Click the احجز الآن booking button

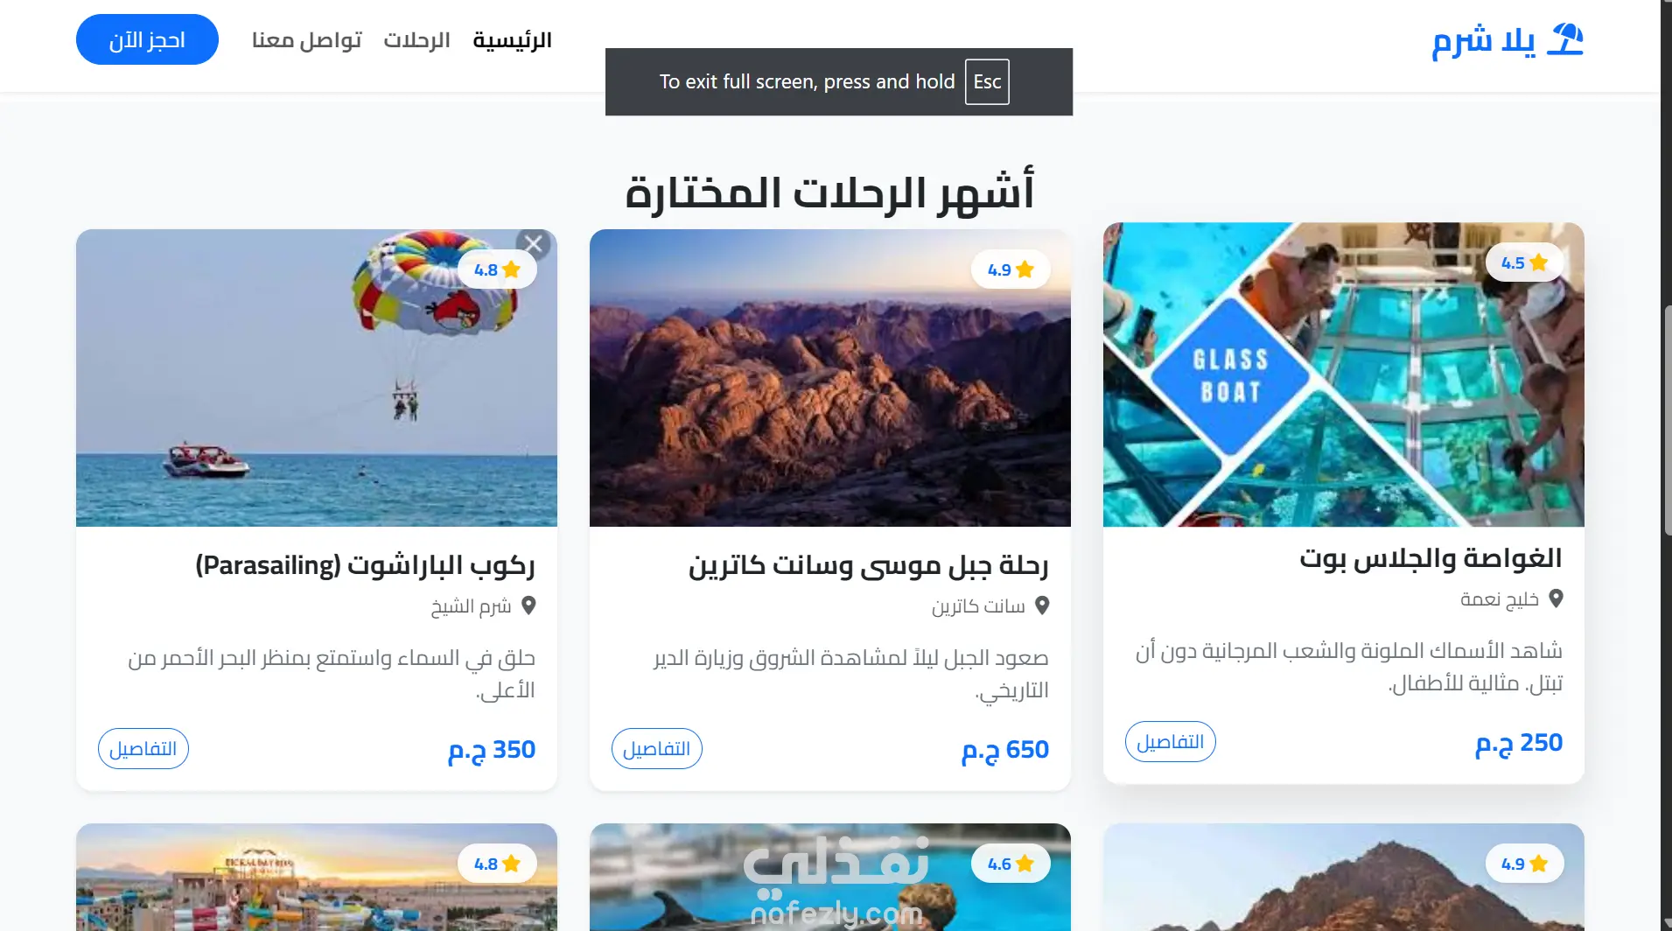(x=147, y=39)
